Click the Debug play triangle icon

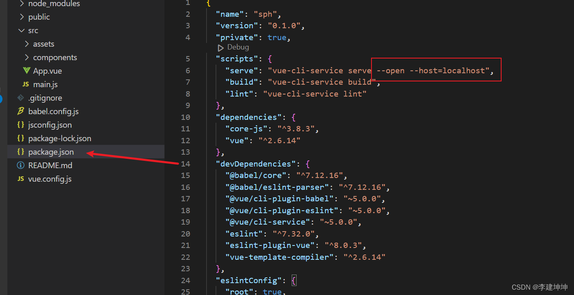tap(221, 47)
